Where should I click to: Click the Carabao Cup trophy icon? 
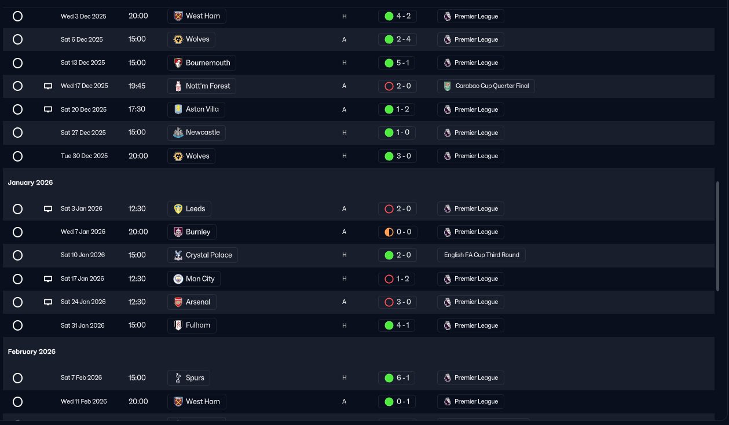[x=448, y=86]
